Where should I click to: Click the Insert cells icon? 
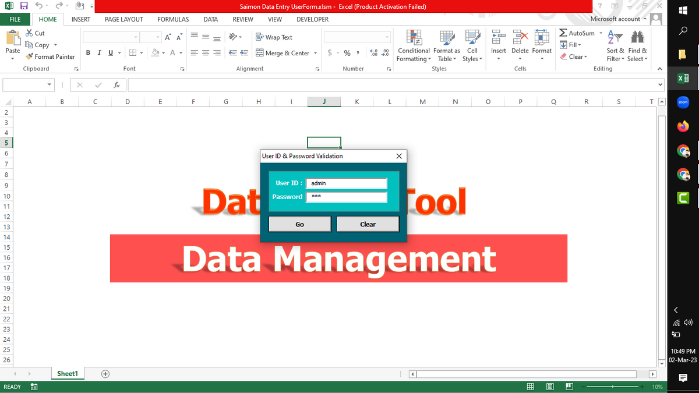[499, 37]
